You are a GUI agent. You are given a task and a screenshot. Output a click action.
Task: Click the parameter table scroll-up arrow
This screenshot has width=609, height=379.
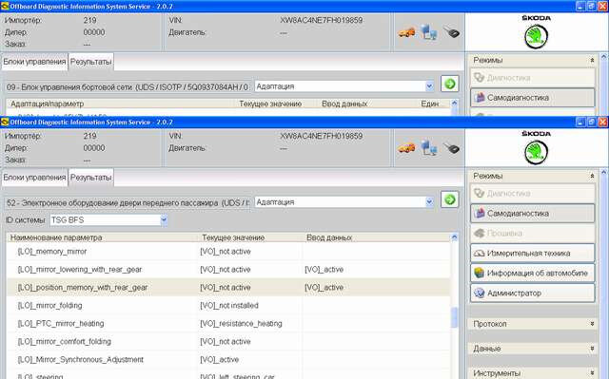455,237
